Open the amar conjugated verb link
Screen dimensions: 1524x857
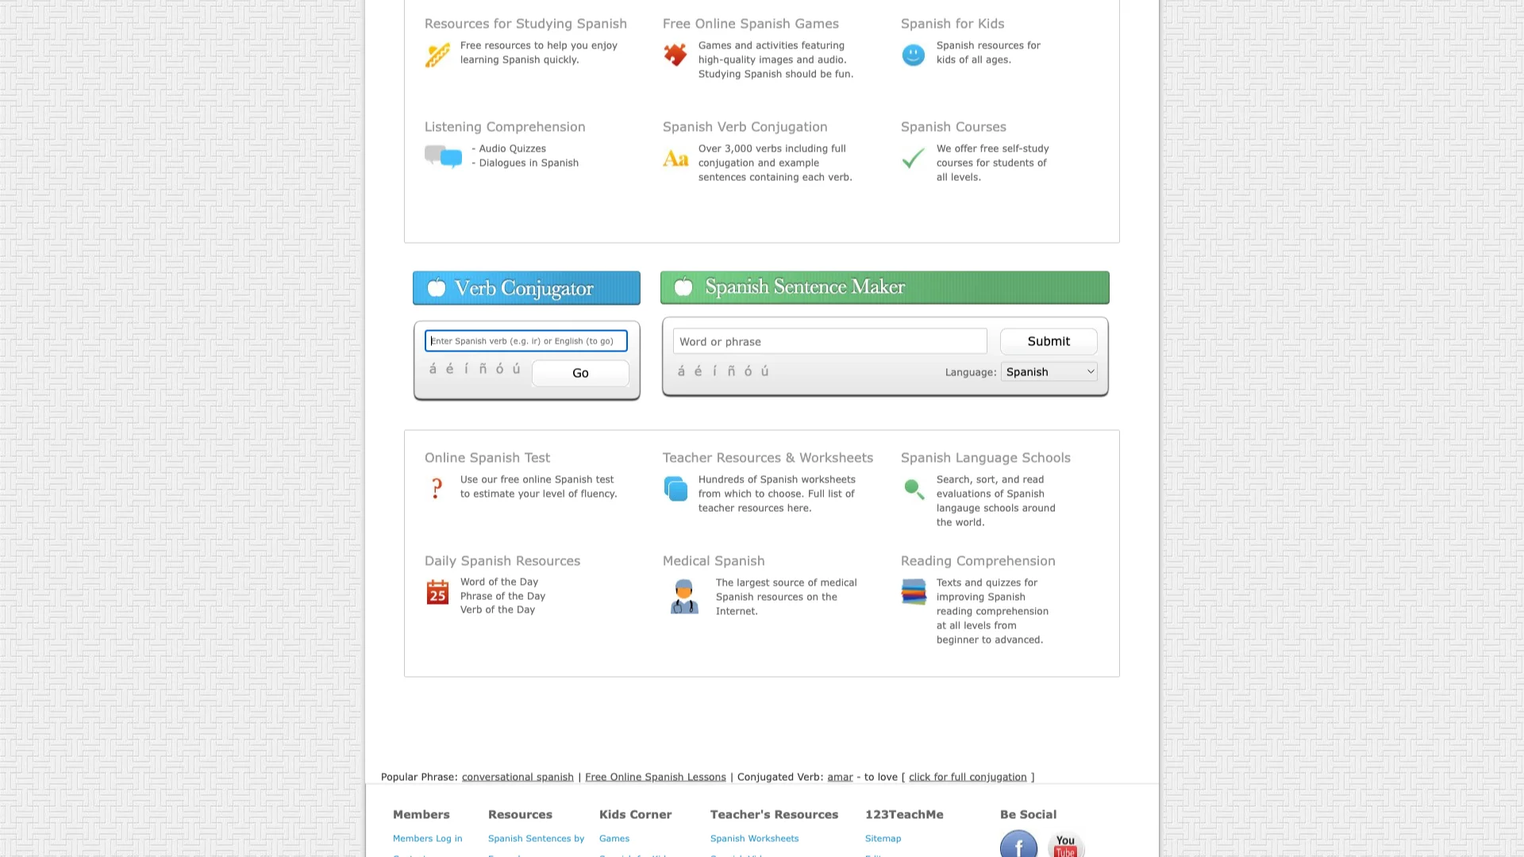point(840,777)
